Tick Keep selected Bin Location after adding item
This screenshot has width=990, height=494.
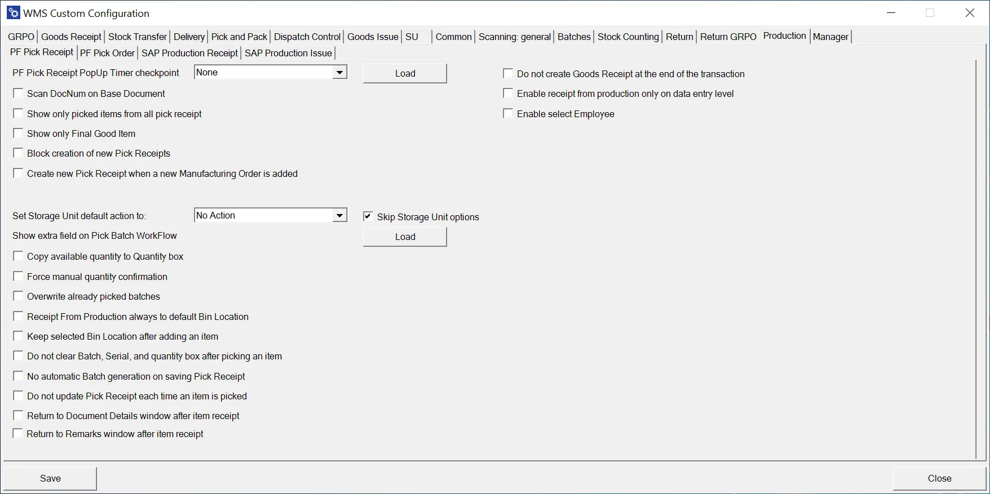click(18, 336)
